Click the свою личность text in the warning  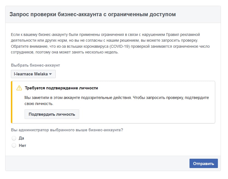point(39,104)
